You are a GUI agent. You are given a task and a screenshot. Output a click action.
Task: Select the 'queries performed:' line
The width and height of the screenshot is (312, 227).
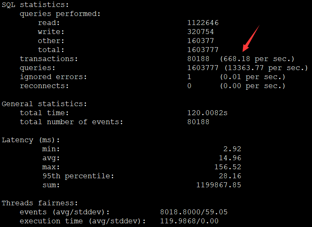tap(60, 14)
